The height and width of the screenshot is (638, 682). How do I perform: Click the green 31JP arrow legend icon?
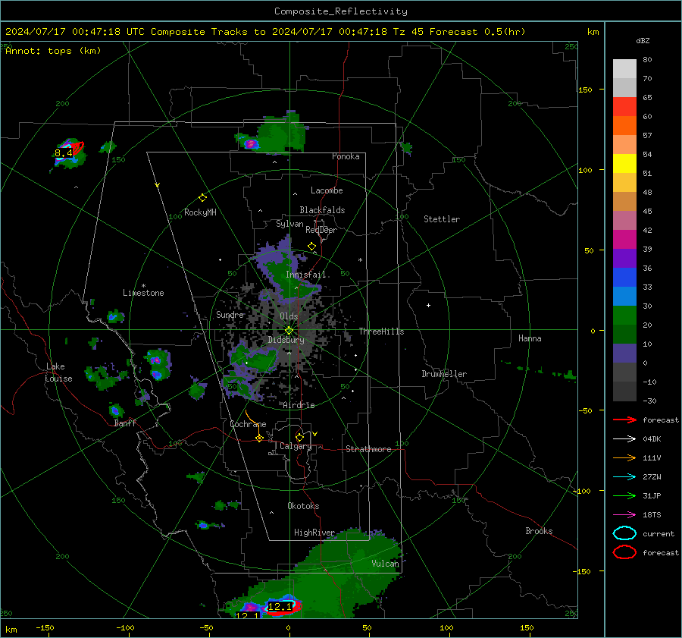click(624, 495)
